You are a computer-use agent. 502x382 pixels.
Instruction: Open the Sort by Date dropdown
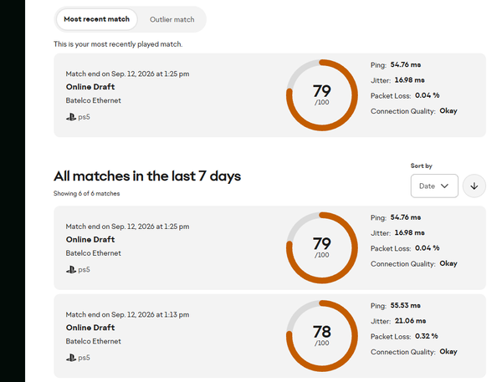(434, 186)
